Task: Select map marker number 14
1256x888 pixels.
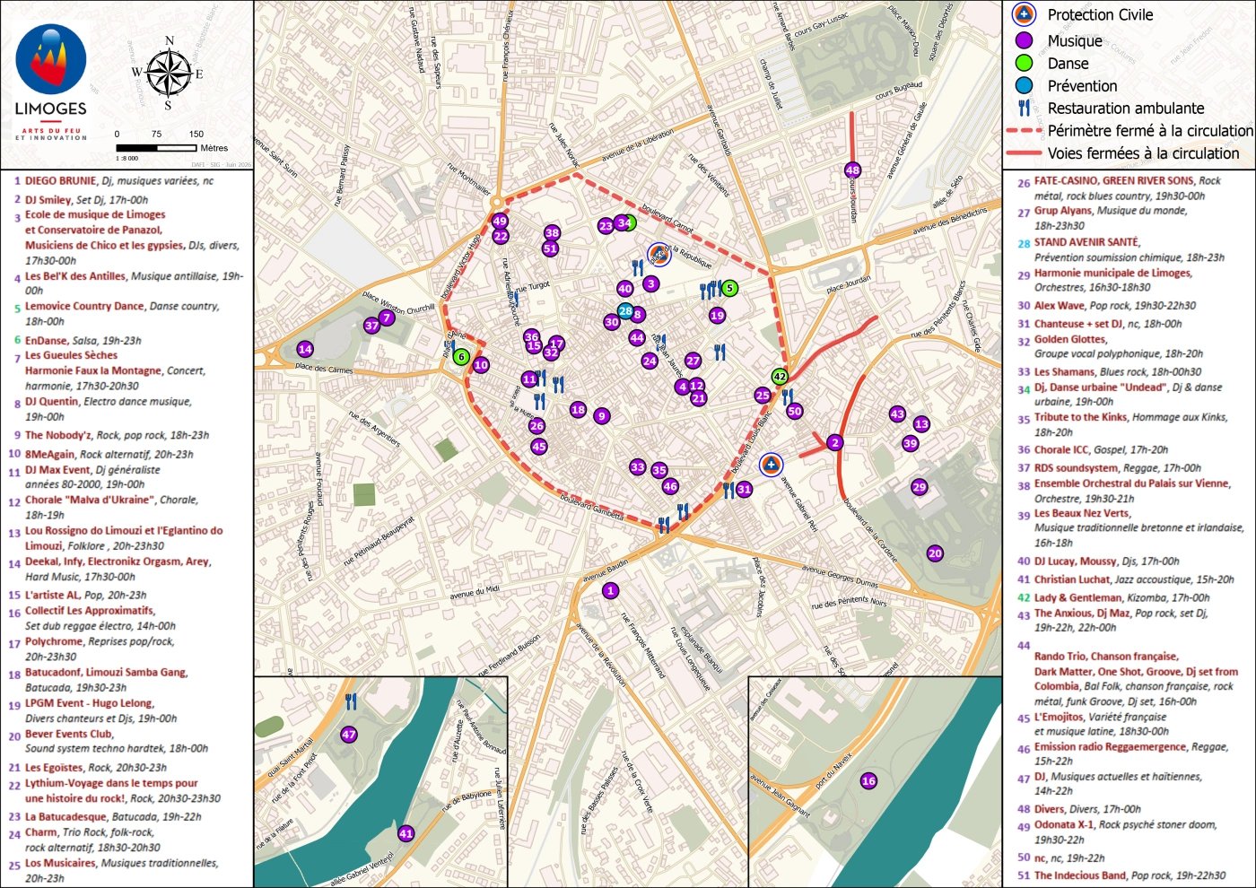Action: [x=305, y=349]
